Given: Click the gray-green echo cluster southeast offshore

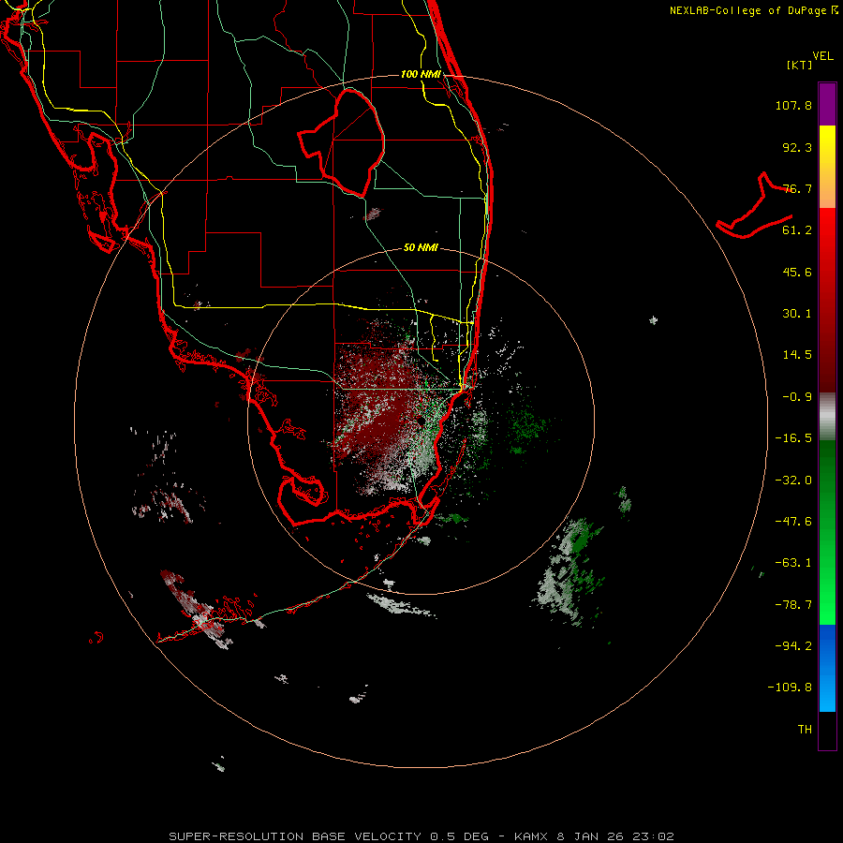Looking at the screenshot, I should tap(568, 572).
